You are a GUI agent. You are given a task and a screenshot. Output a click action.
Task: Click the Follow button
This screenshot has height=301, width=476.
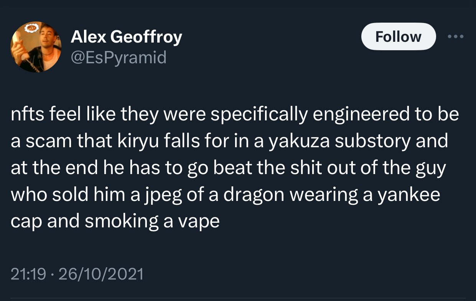point(398,37)
